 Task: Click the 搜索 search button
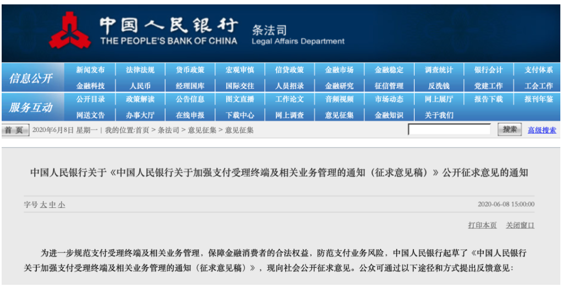(x=510, y=129)
